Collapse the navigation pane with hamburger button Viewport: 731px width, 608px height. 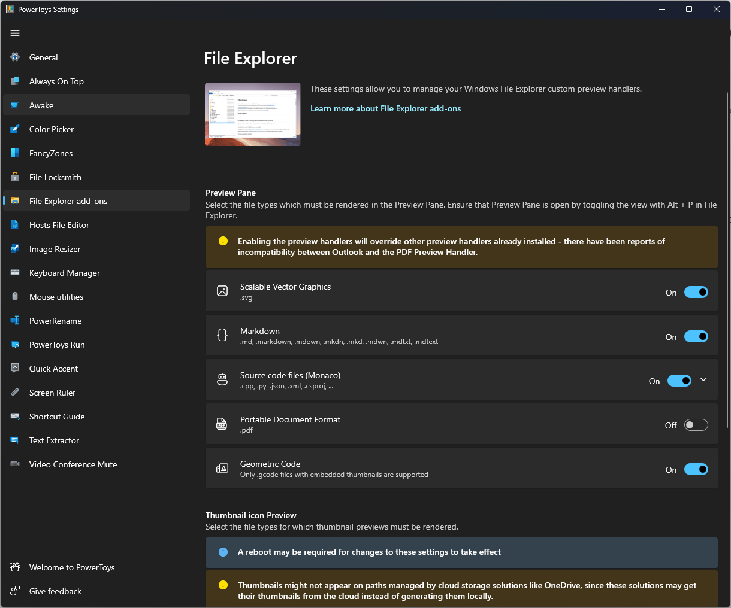pos(15,33)
